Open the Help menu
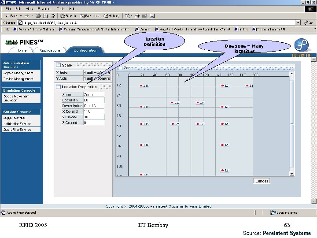Viewport: 317px width, 238px height. (x=72, y=9)
